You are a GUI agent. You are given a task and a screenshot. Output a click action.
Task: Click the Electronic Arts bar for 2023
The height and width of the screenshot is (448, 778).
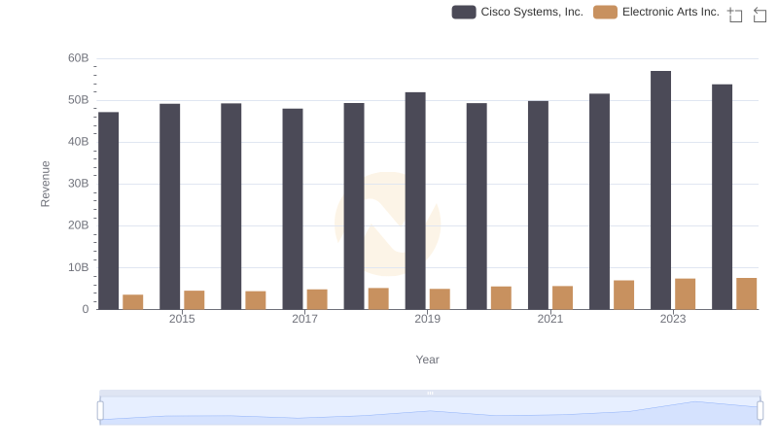(686, 293)
